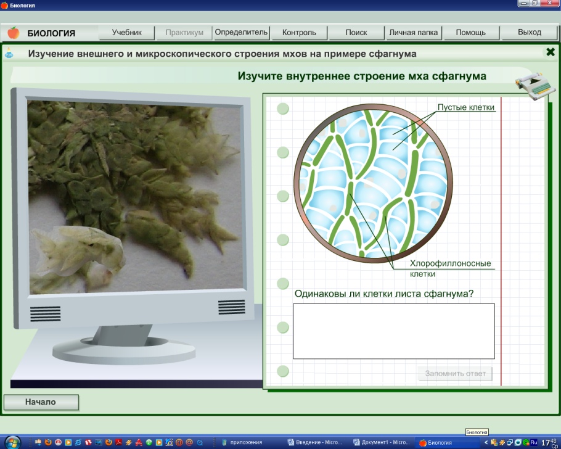Click the Adobe Reader quick launch icon
This screenshot has width=561, height=449.
tap(118, 442)
